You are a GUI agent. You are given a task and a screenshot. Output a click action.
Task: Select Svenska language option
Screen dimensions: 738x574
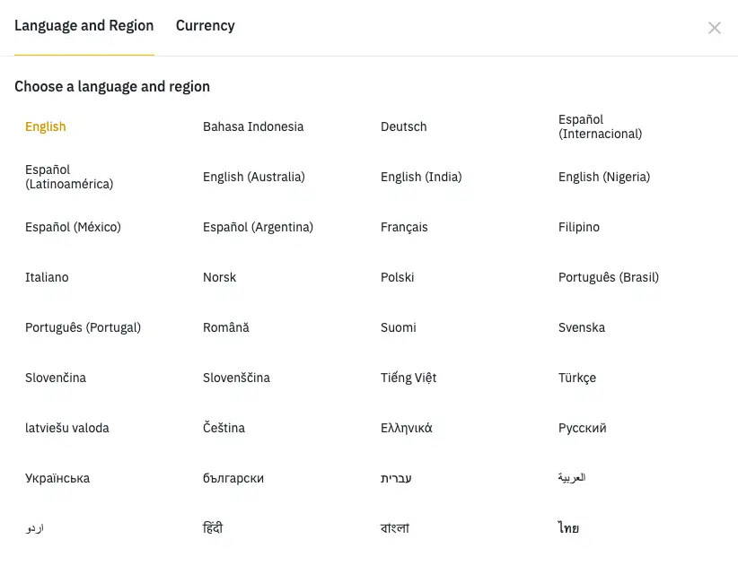coord(582,327)
